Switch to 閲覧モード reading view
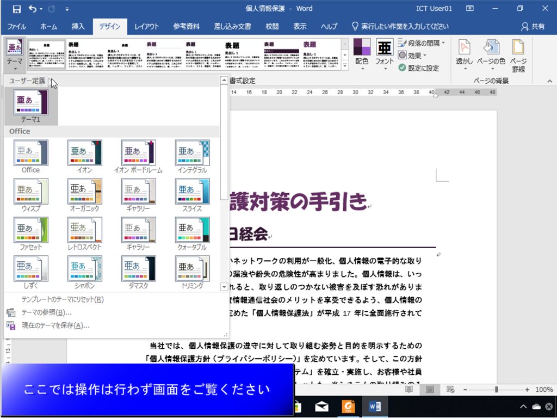Image resolution: width=557 pixels, height=418 pixels. pos(409,389)
